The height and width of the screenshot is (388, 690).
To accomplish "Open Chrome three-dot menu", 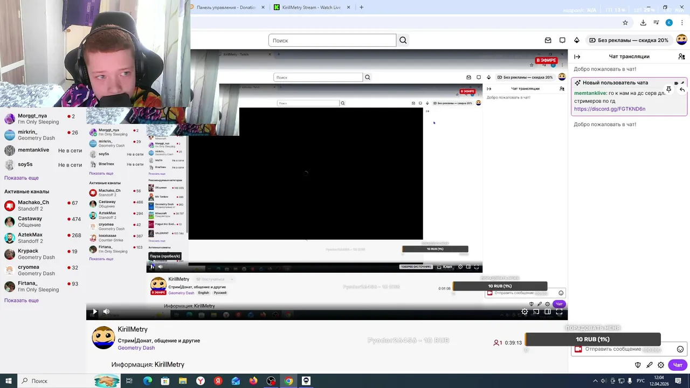I will tap(682, 23).
